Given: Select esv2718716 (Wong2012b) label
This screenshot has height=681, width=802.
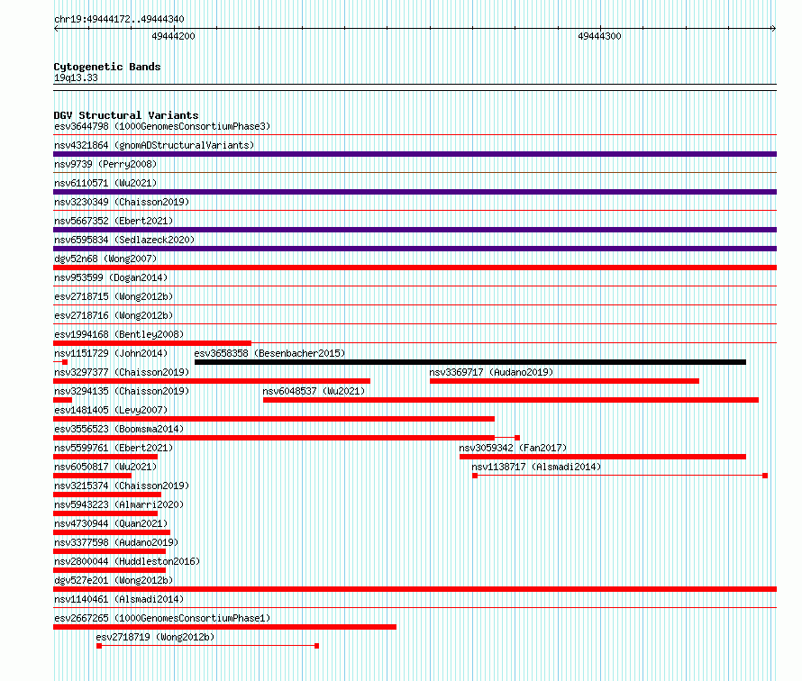Looking at the screenshot, I should tap(114, 315).
